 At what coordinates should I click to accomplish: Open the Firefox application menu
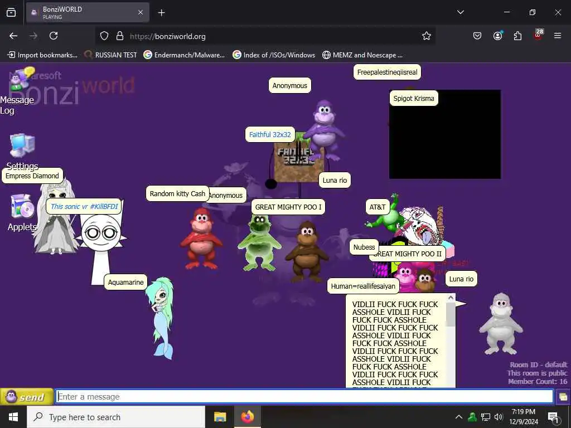point(558,36)
